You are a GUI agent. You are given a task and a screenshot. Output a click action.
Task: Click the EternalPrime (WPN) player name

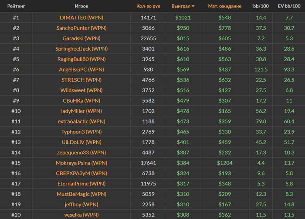click(x=81, y=184)
